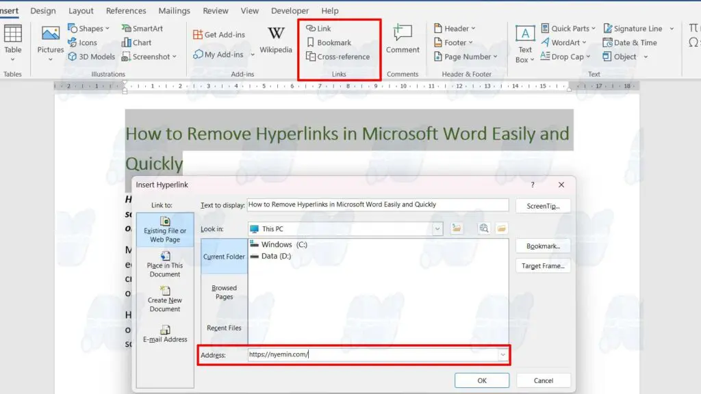Insert a Signature Line

coord(633,28)
